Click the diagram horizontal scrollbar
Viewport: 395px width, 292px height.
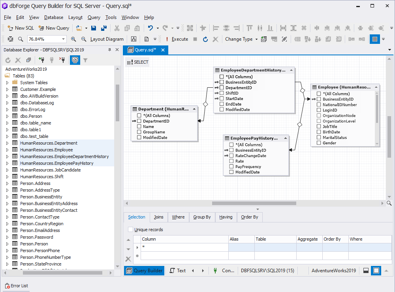254,203
